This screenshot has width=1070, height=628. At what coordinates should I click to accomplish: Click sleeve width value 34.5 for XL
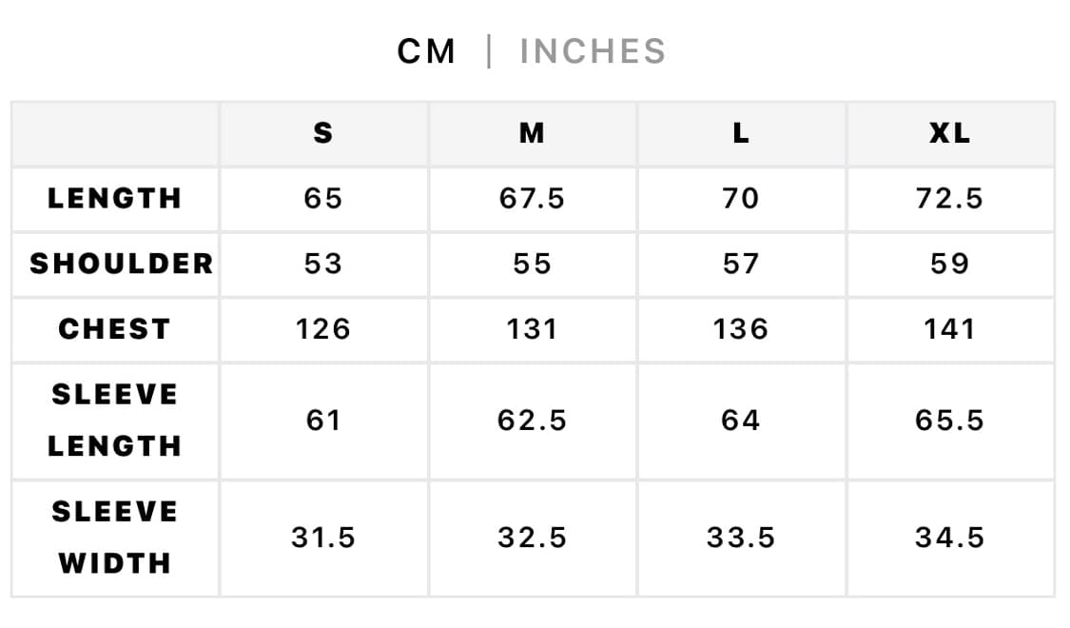(x=949, y=538)
